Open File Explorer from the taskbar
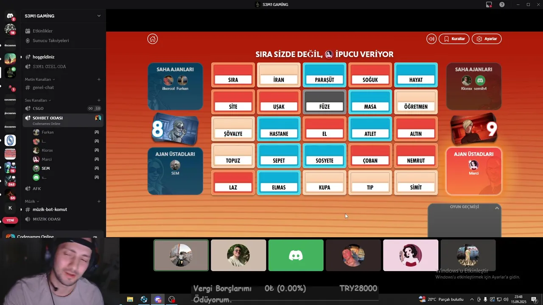 (130, 299)
